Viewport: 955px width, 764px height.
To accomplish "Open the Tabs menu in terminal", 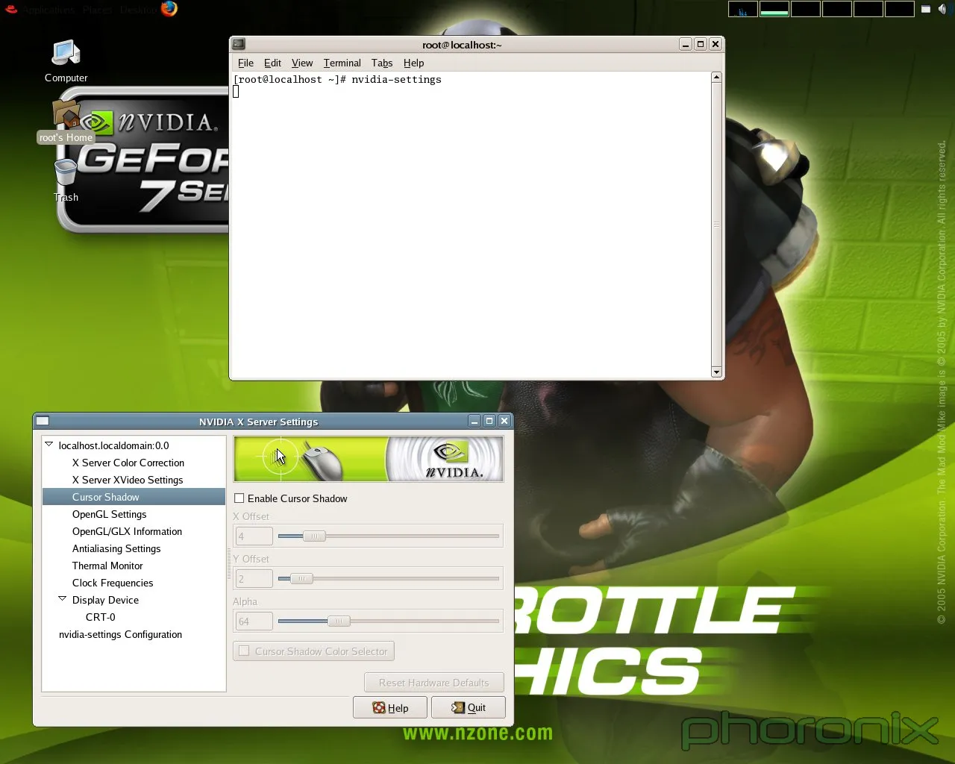I will tap(382, 63).
